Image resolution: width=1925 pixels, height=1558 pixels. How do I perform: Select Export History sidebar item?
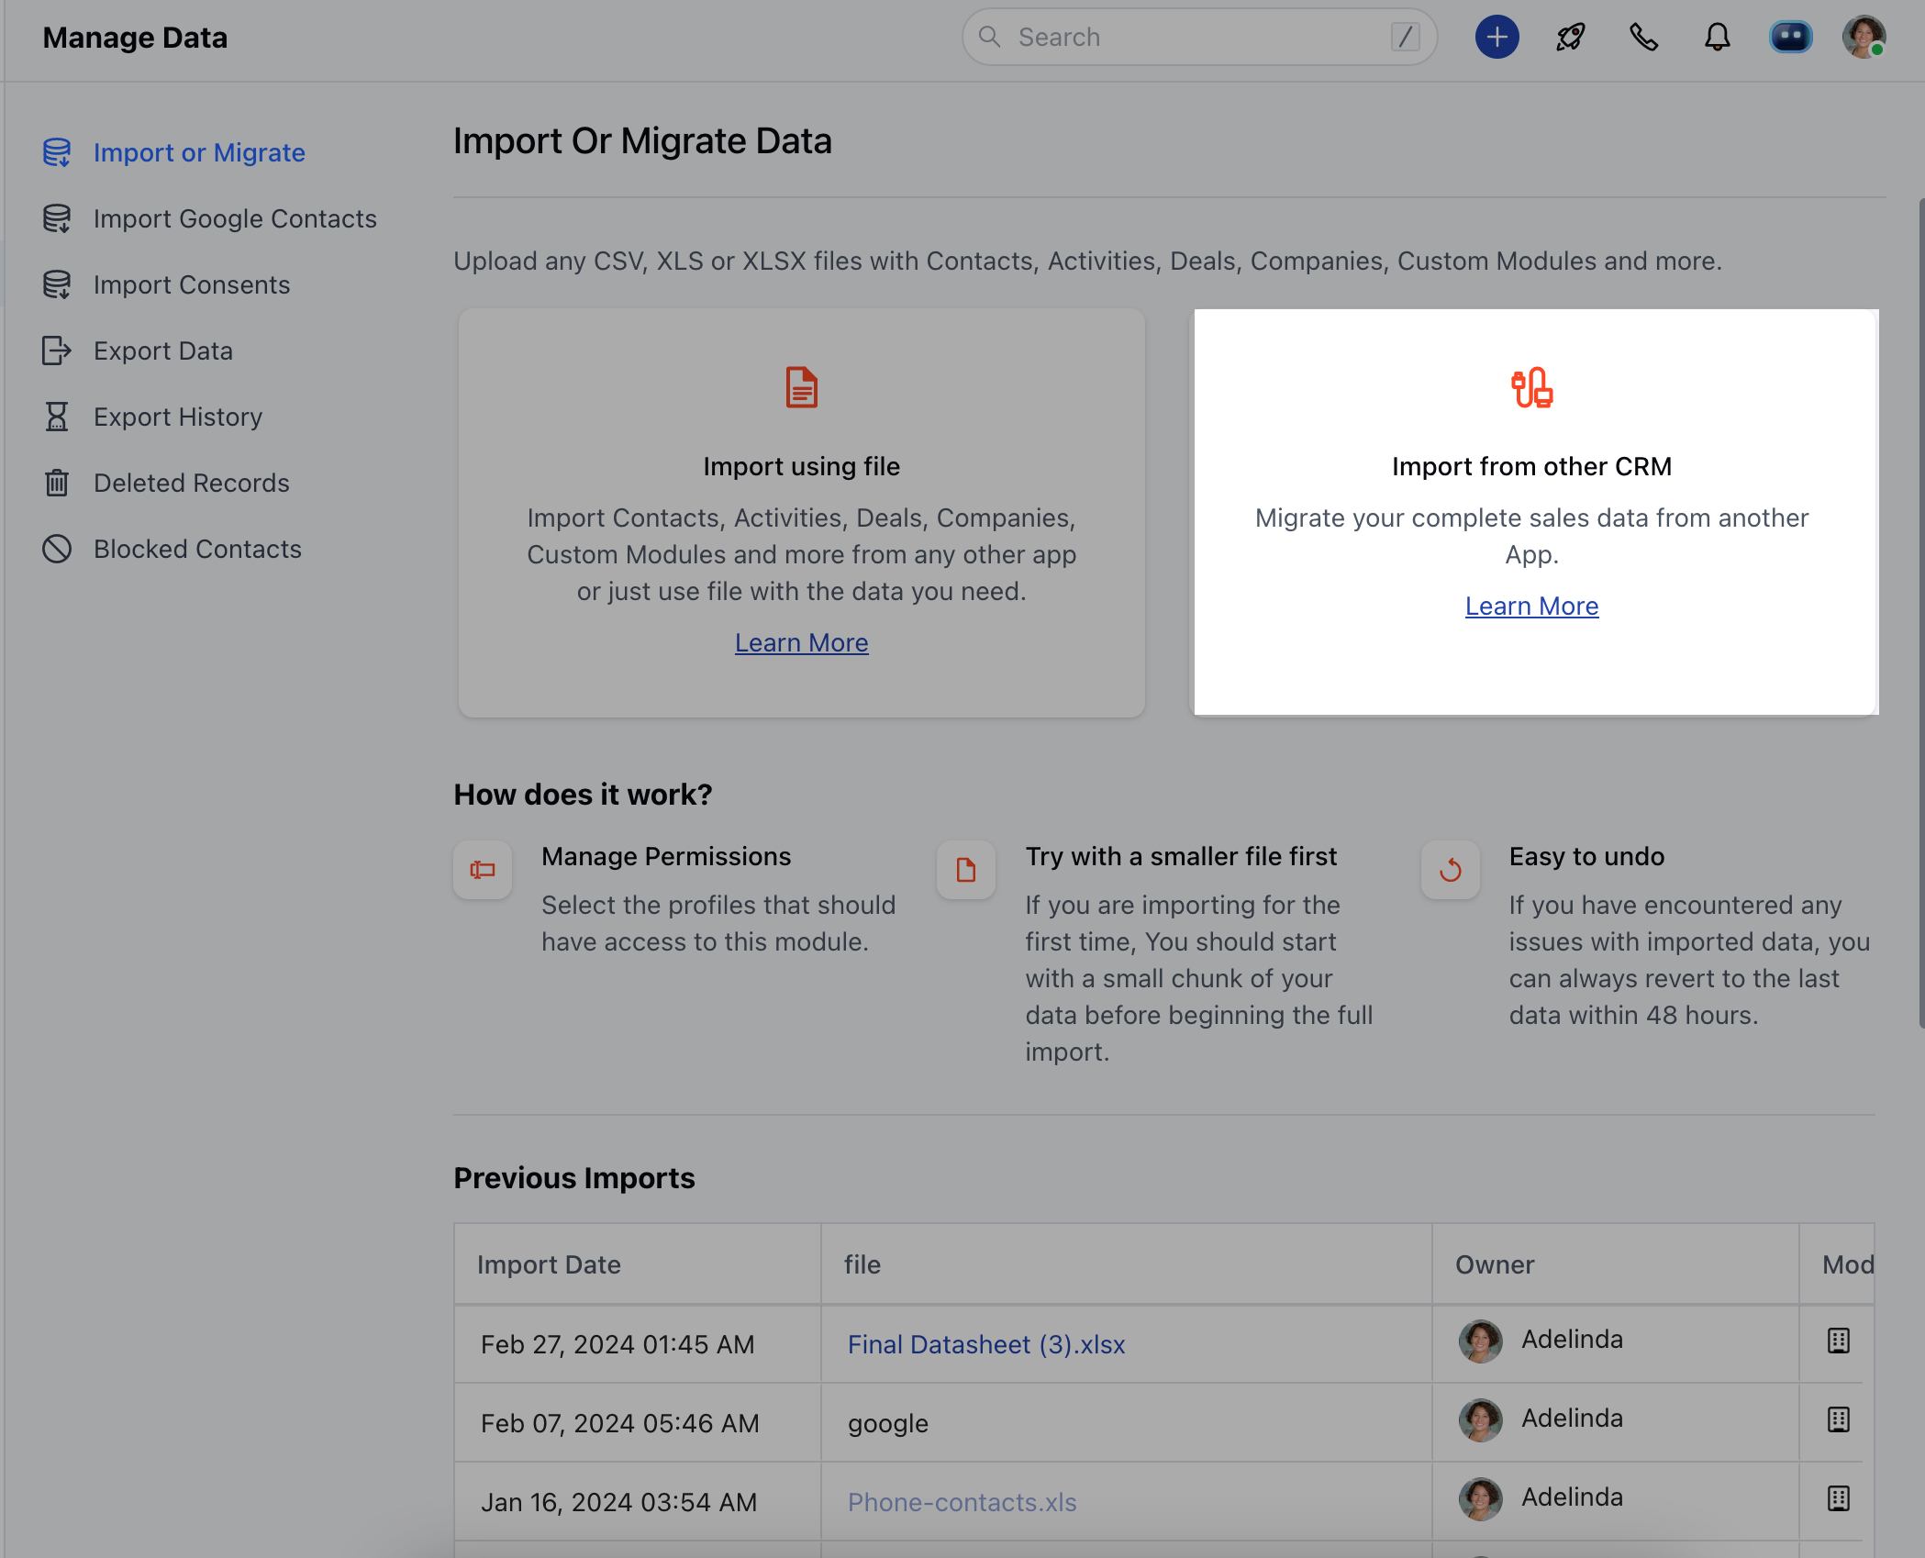click(178, 417)
